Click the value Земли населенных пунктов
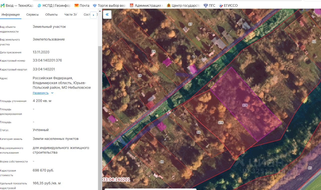321x190 pixels. pyautogui.click(x=56, y=139)
